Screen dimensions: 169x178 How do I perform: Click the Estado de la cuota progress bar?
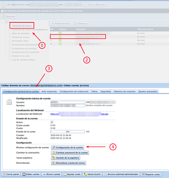click(68, 132)
